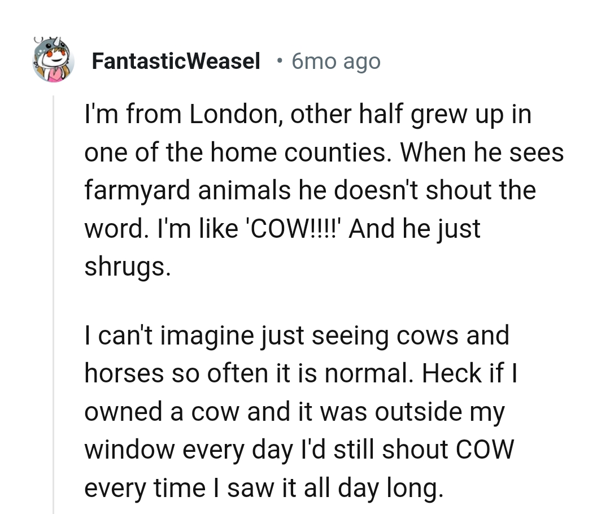Tap the second paragraph about cows and horses

pyautogui.click(x=299, y=411)
